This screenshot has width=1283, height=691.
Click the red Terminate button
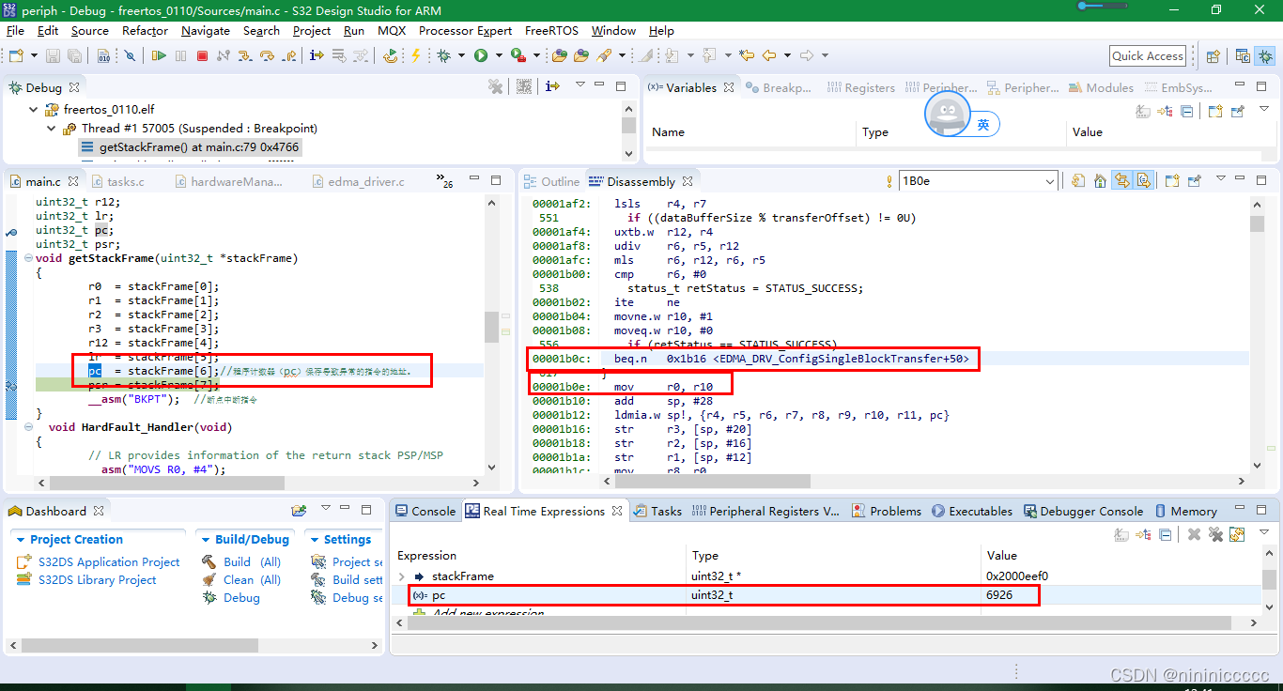[202, 56]
